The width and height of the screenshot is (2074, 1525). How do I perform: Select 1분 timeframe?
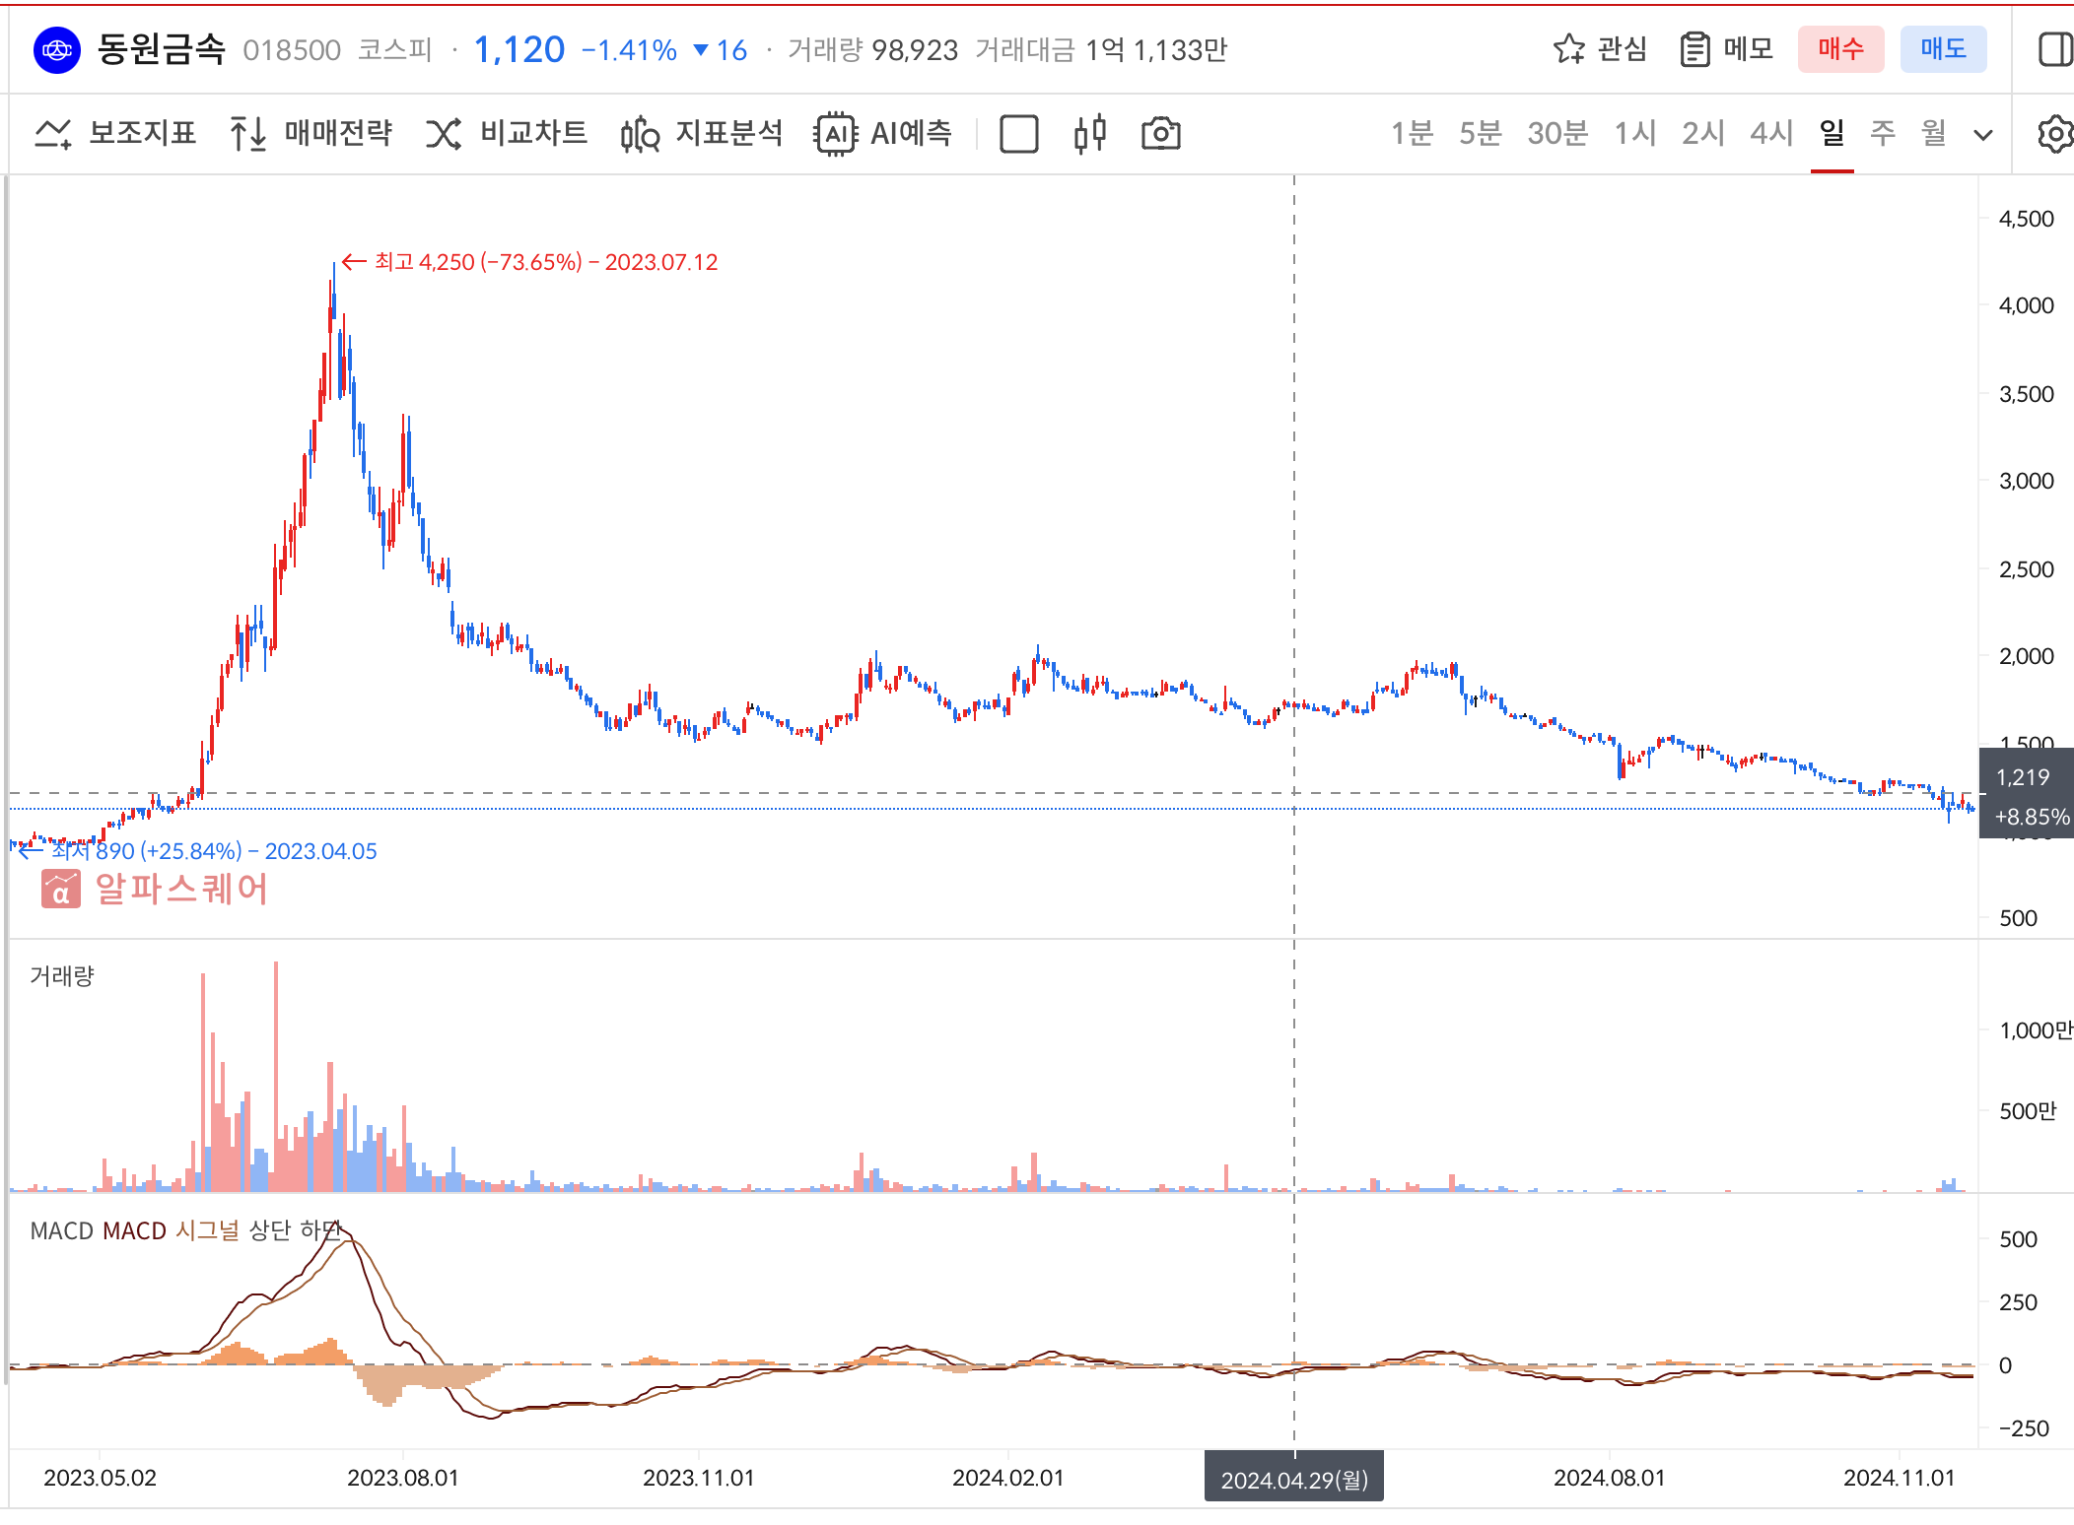point(1412,133)
